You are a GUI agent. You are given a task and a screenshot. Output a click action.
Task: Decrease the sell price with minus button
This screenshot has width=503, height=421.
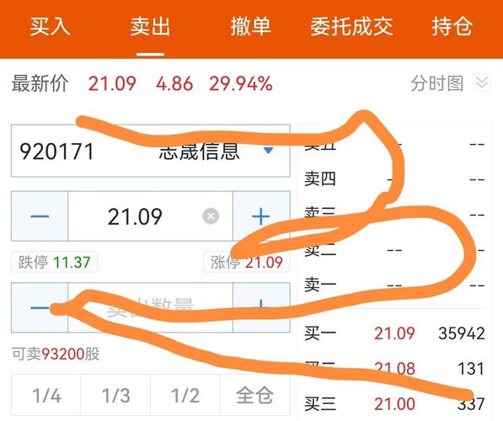(40, 216)
